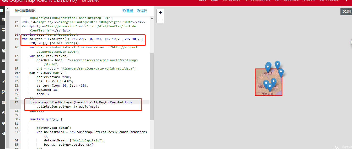Click line number 27 in gutter
This screenshot has height=149, width=352.
pos(16,102)
